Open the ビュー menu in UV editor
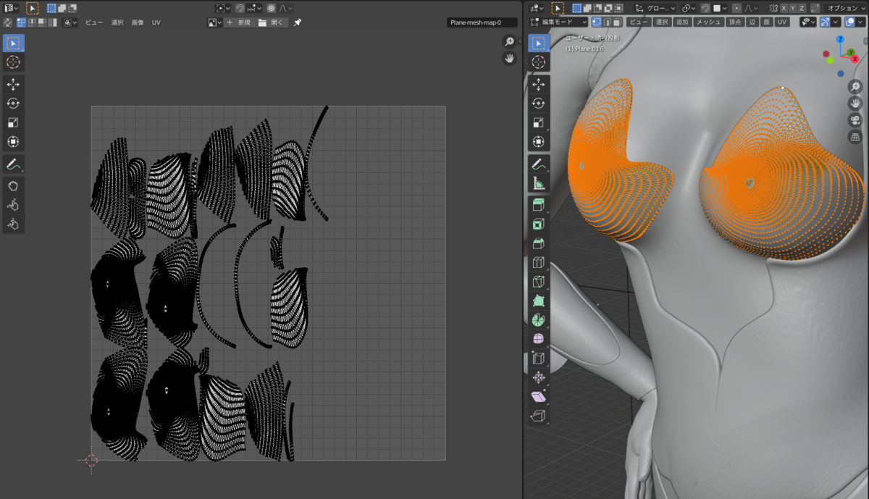This screenshot has height=499, width=869. click(94, 22)
